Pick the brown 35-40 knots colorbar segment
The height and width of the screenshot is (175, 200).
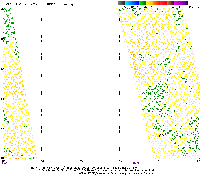coord(170,3)
